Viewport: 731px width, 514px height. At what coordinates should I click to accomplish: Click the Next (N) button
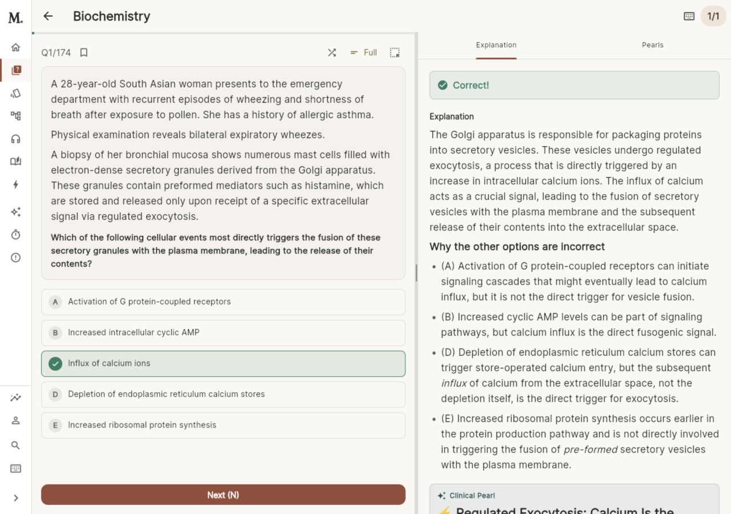point(223,495)
